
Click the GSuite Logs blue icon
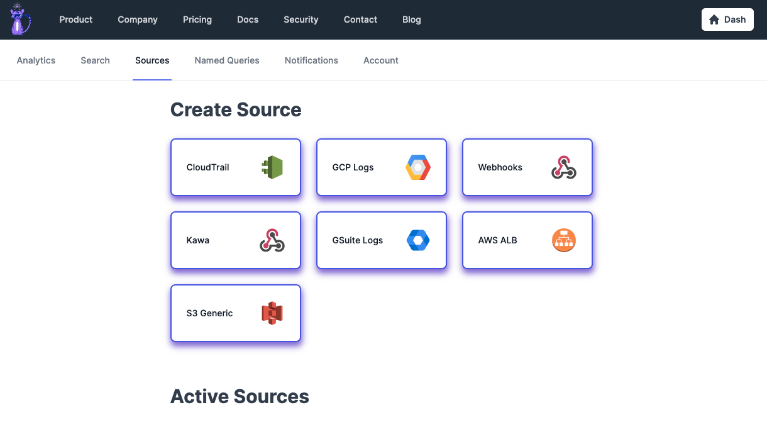click(418, 240)
